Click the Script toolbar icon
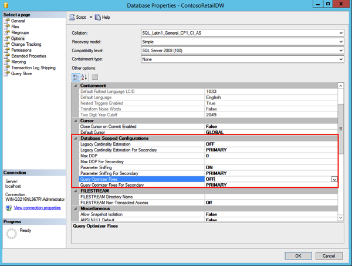The width and height of the screenshot is (352, 266). (x=72, y=17)
